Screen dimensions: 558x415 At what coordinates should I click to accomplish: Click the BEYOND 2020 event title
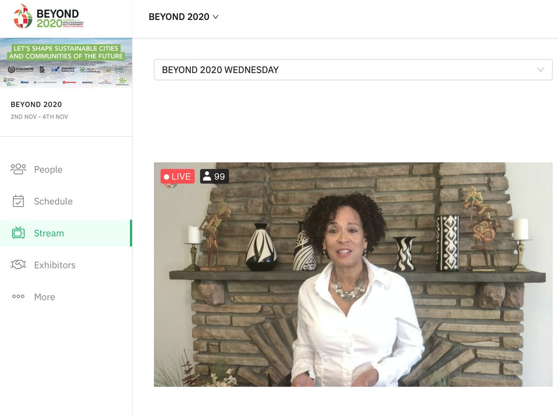tap(36, 104)
